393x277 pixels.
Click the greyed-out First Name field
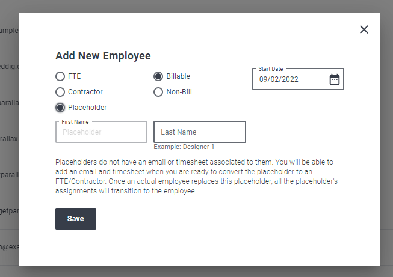(x=101, y=132)
